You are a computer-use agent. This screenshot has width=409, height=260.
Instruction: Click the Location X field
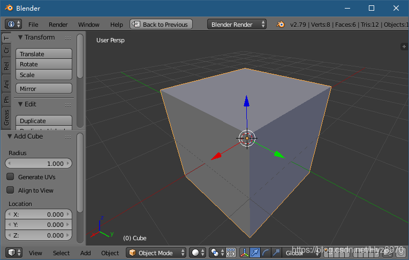click(39, 215)
